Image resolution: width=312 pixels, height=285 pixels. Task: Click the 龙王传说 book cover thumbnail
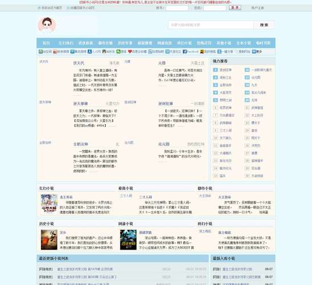pos(49,204)
